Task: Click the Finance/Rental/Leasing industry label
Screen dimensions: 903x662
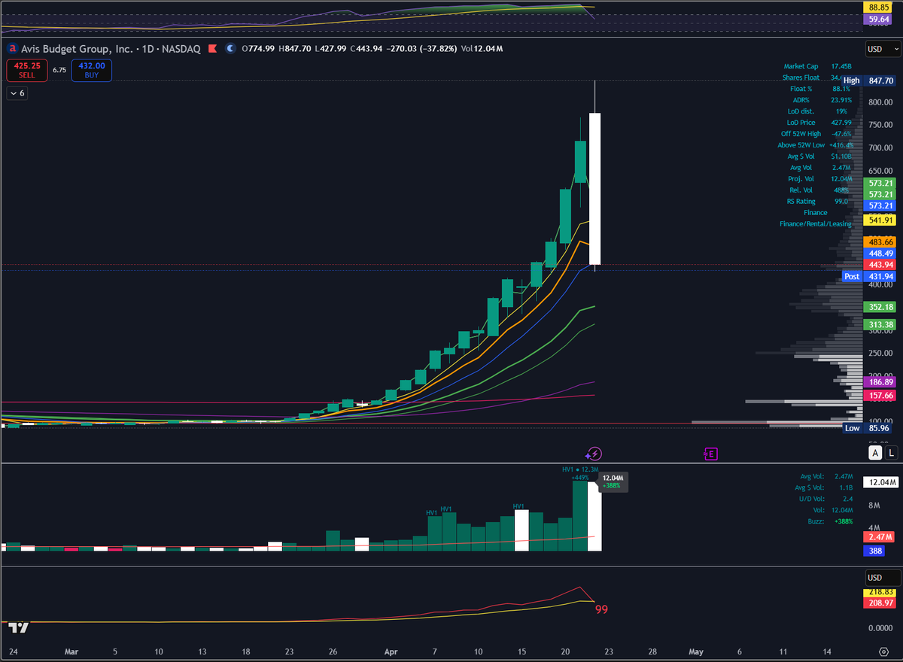Action: pyautogui.click(x=816, y=224)
